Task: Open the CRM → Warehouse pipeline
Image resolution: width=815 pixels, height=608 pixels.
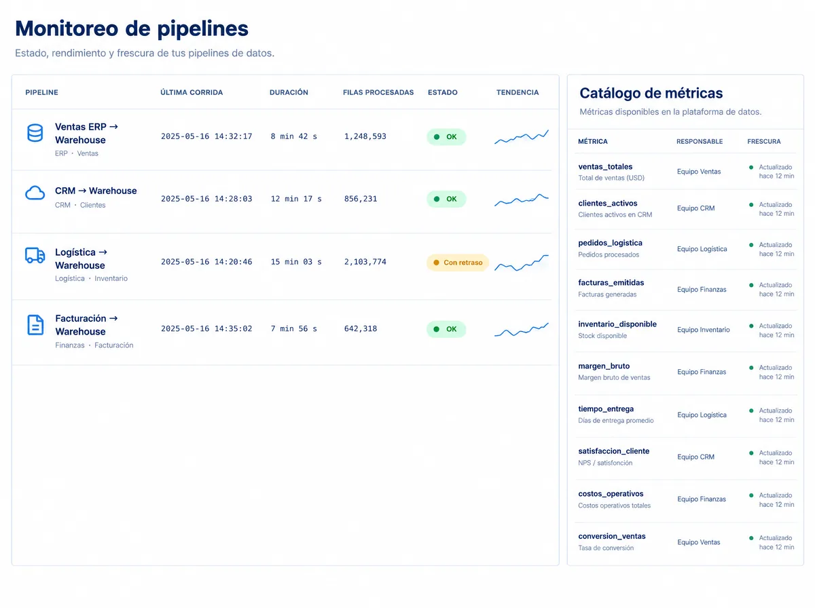Action: 96,191
